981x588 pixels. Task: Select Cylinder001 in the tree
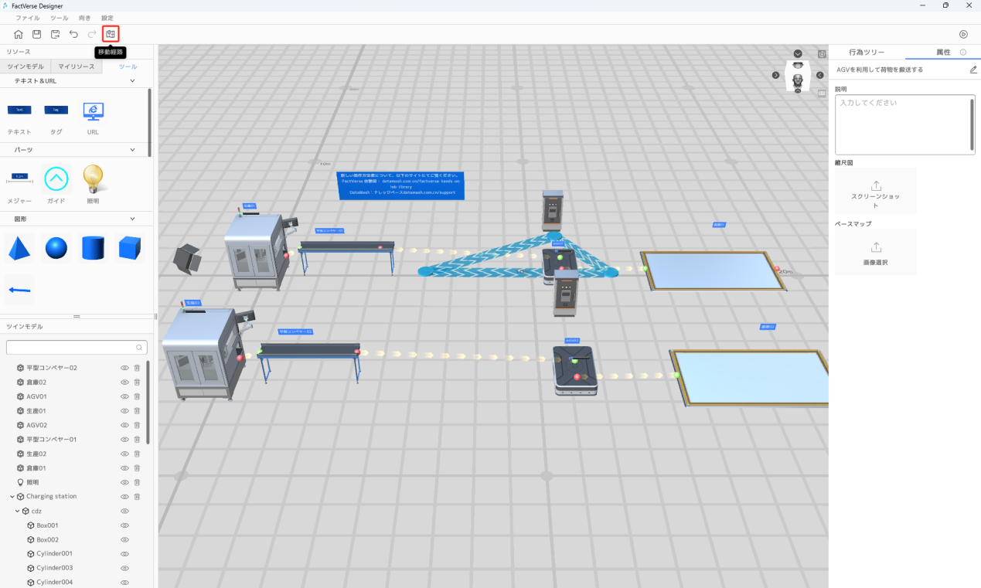click(54, 554)
